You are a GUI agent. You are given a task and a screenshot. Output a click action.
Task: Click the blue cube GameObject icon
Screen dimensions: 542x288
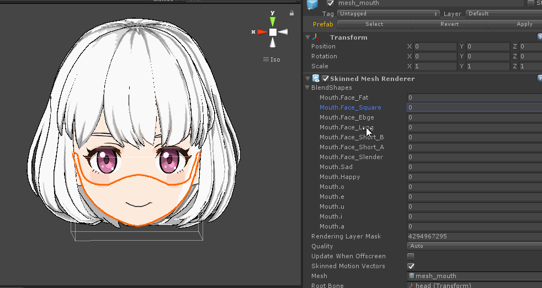point(312,4)
